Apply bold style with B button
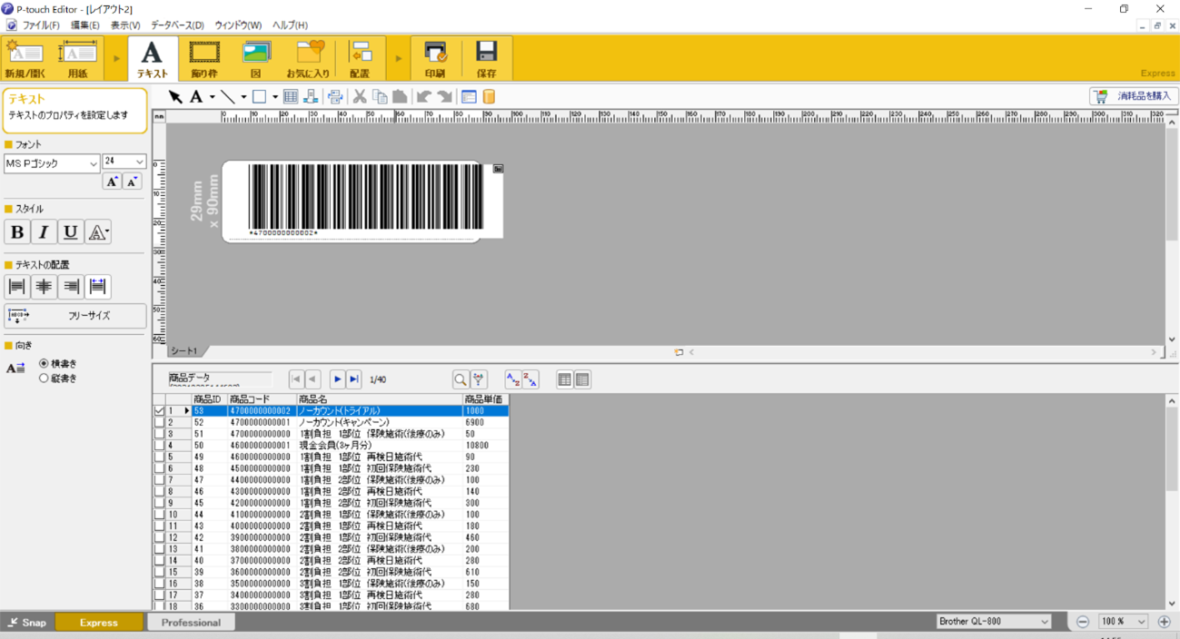Screen dimensions: 1180x639 coord(17,231)
